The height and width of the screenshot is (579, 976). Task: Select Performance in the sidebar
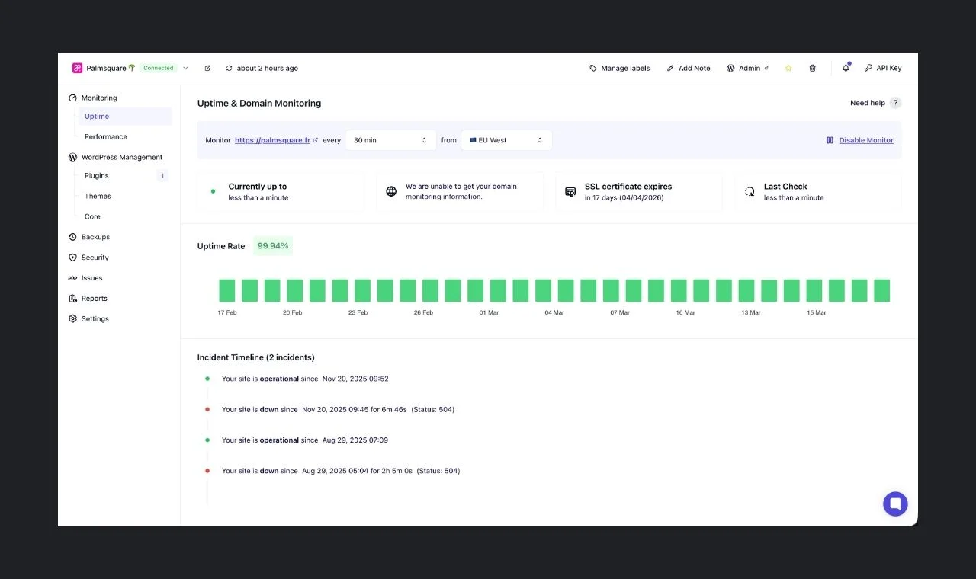(x=106, y=137)
